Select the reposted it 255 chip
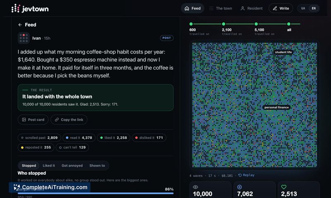The height and width of the screenshot is (198, 331). 36,147
